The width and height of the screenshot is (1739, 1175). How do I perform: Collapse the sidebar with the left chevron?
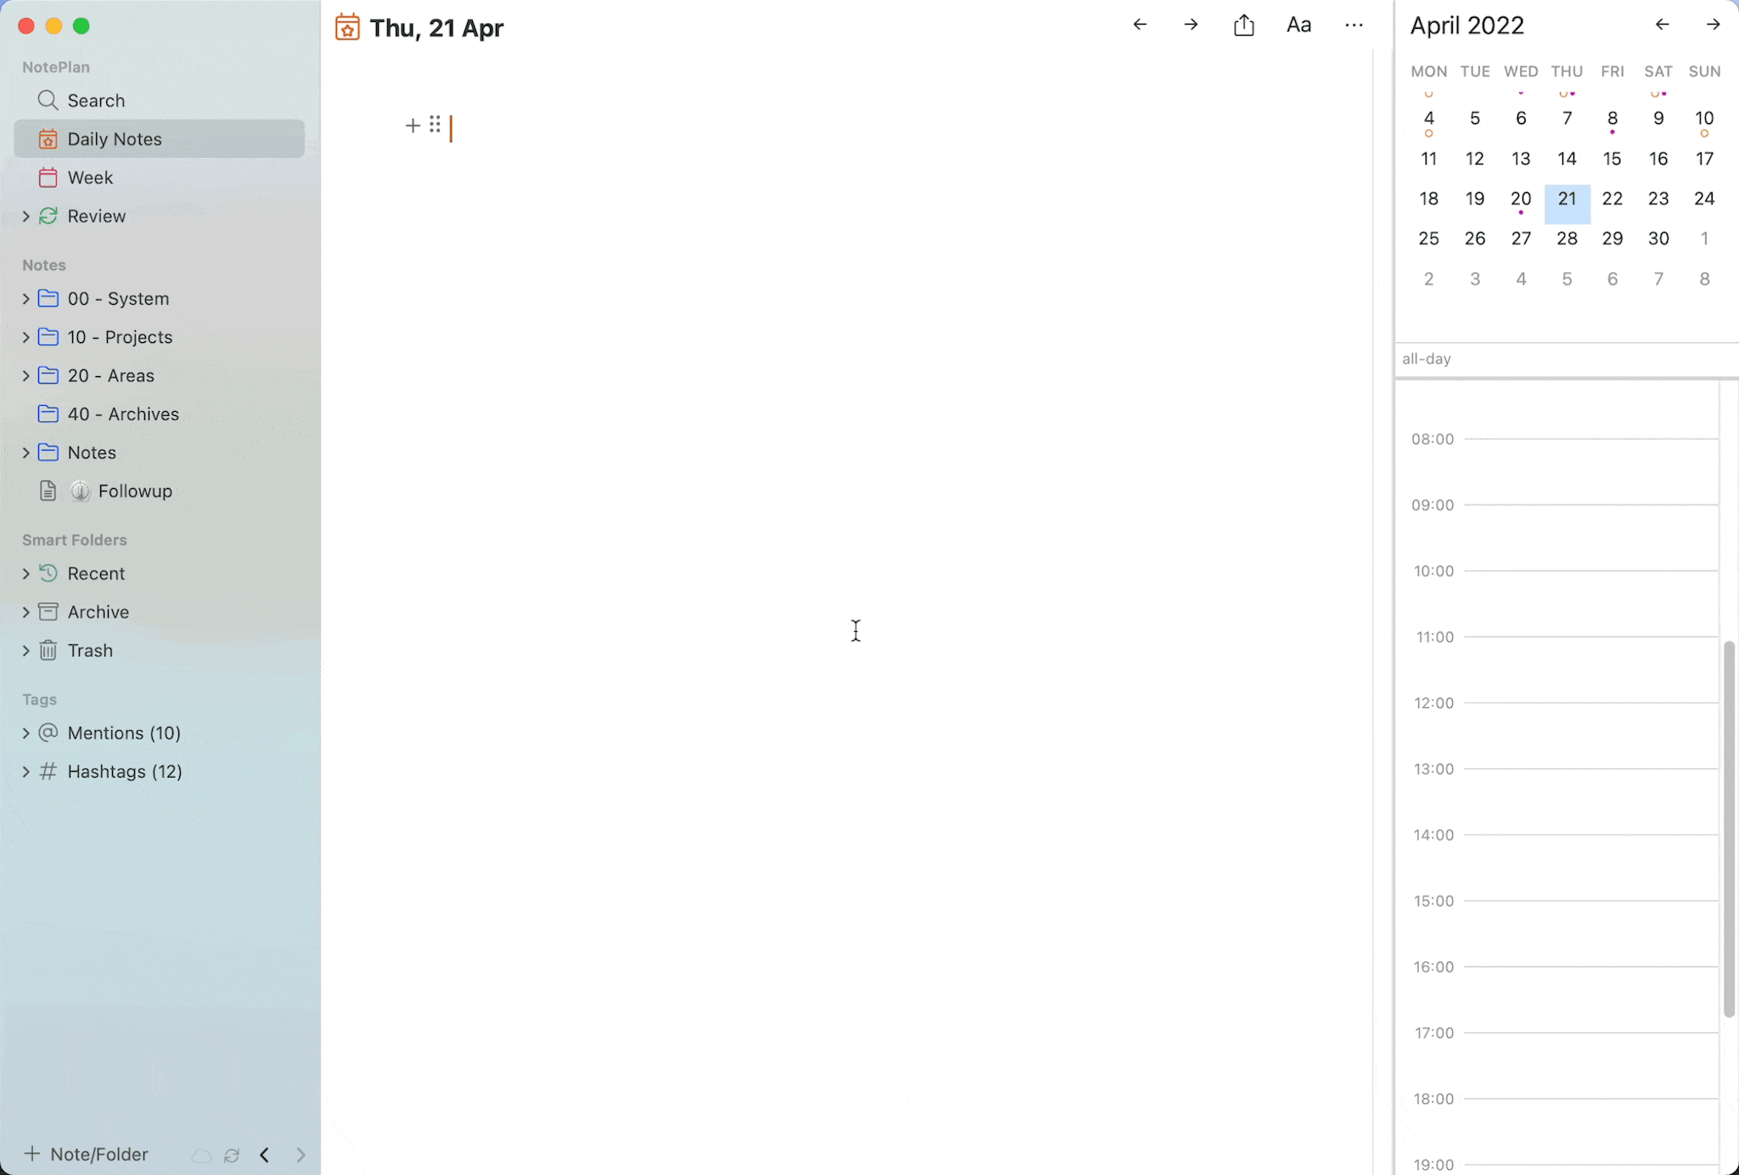264,1155
